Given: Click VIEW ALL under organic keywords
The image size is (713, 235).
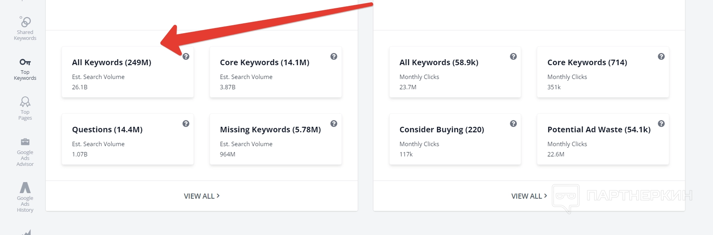Looking at the screenshot, I should click(x=201, y=196).
